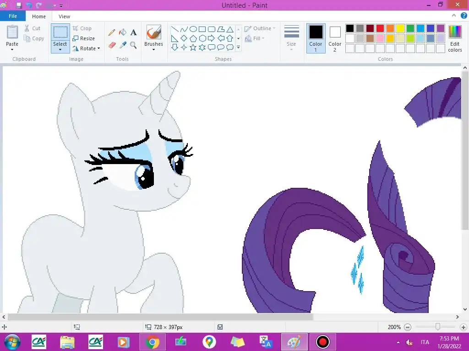Image resolution: width=469 pixels, height=351 pixels.
Task: Select the Pencil tool
Action: coord(112,32)
